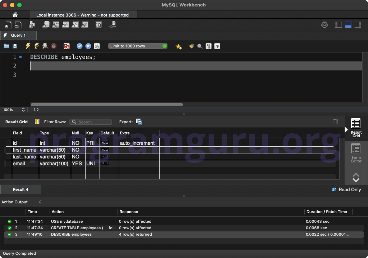Open the schema inspector info icon
368x258 pixels.
pos(32,25)
